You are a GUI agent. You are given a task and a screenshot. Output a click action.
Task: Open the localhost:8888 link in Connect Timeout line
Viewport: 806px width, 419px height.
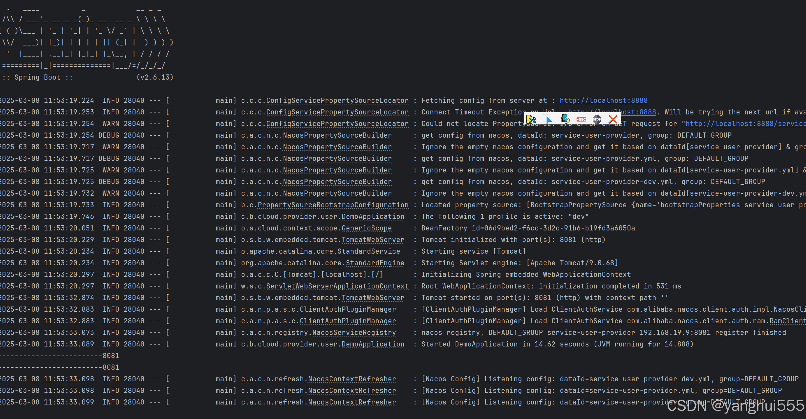[639, 112]
